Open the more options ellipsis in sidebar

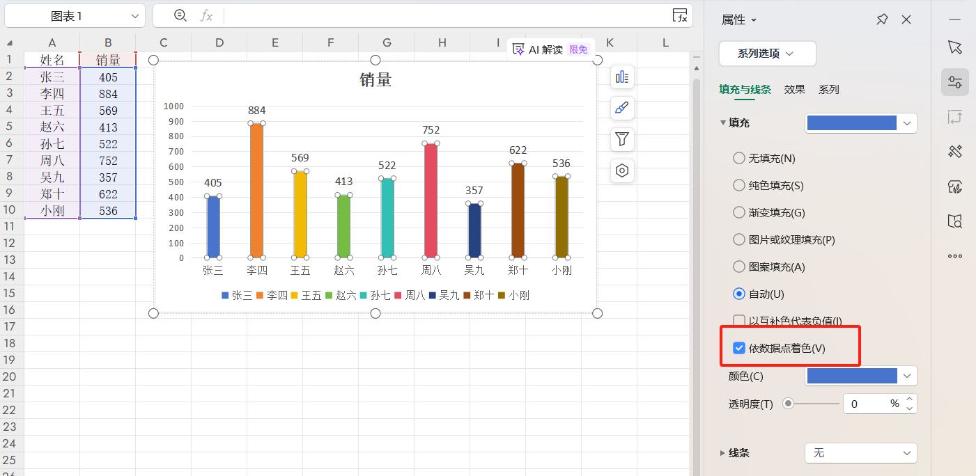click(x=954, y=256)
